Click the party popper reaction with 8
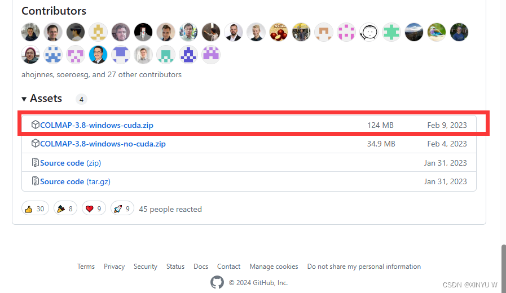 pos(65,208)
